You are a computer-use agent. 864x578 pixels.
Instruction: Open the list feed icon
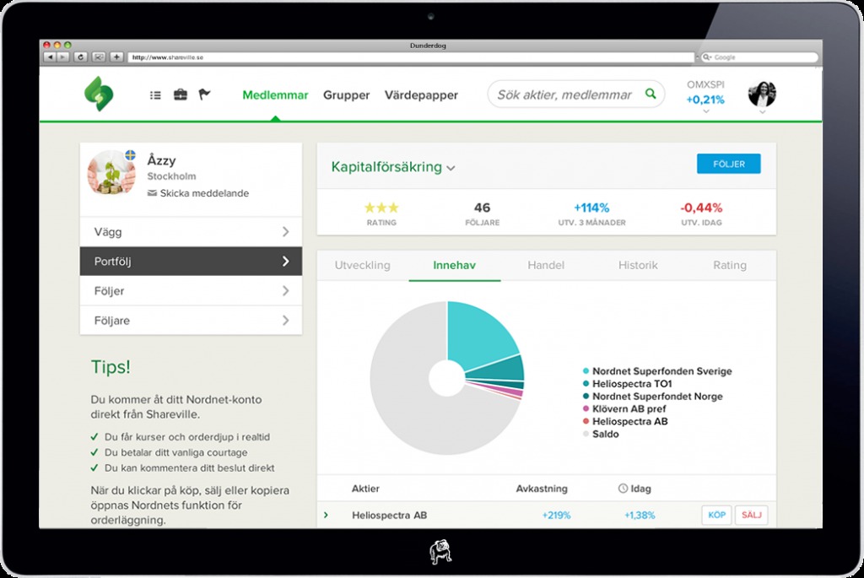coord(155,95)
